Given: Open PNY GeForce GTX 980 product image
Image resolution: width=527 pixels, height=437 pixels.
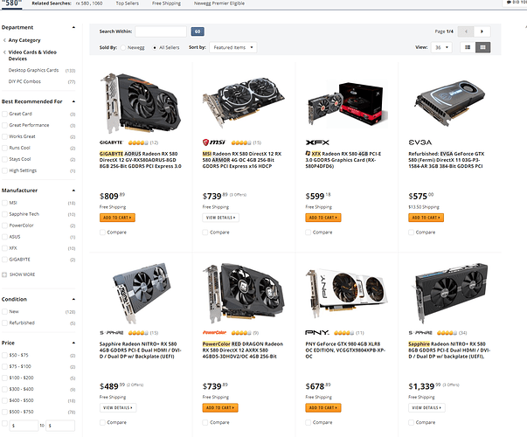Looking at the screenshot, I should (346, 293).
